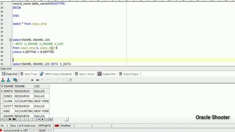This screenshot has height=132, width=235.
Task: Switch to the Data Grid tab
Action: (x=10, y=74)
